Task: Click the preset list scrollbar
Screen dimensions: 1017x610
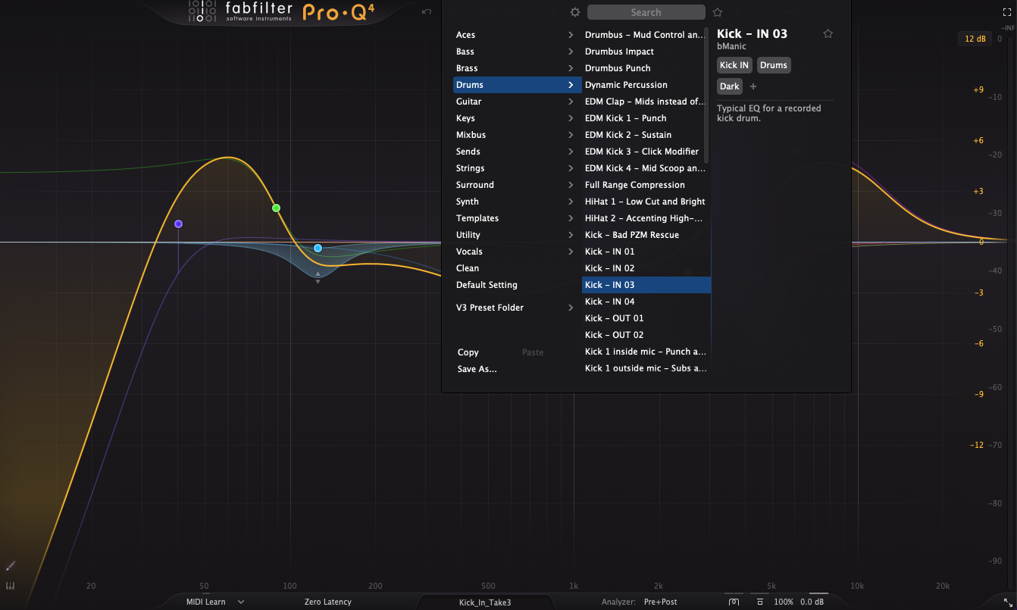Action: 707,95
